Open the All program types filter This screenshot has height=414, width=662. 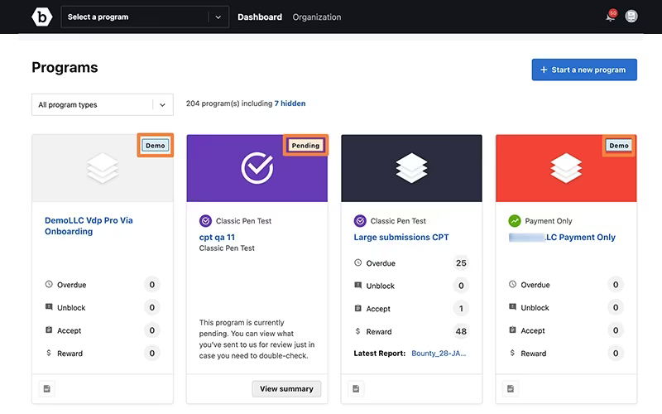click(x=102, y=105)
